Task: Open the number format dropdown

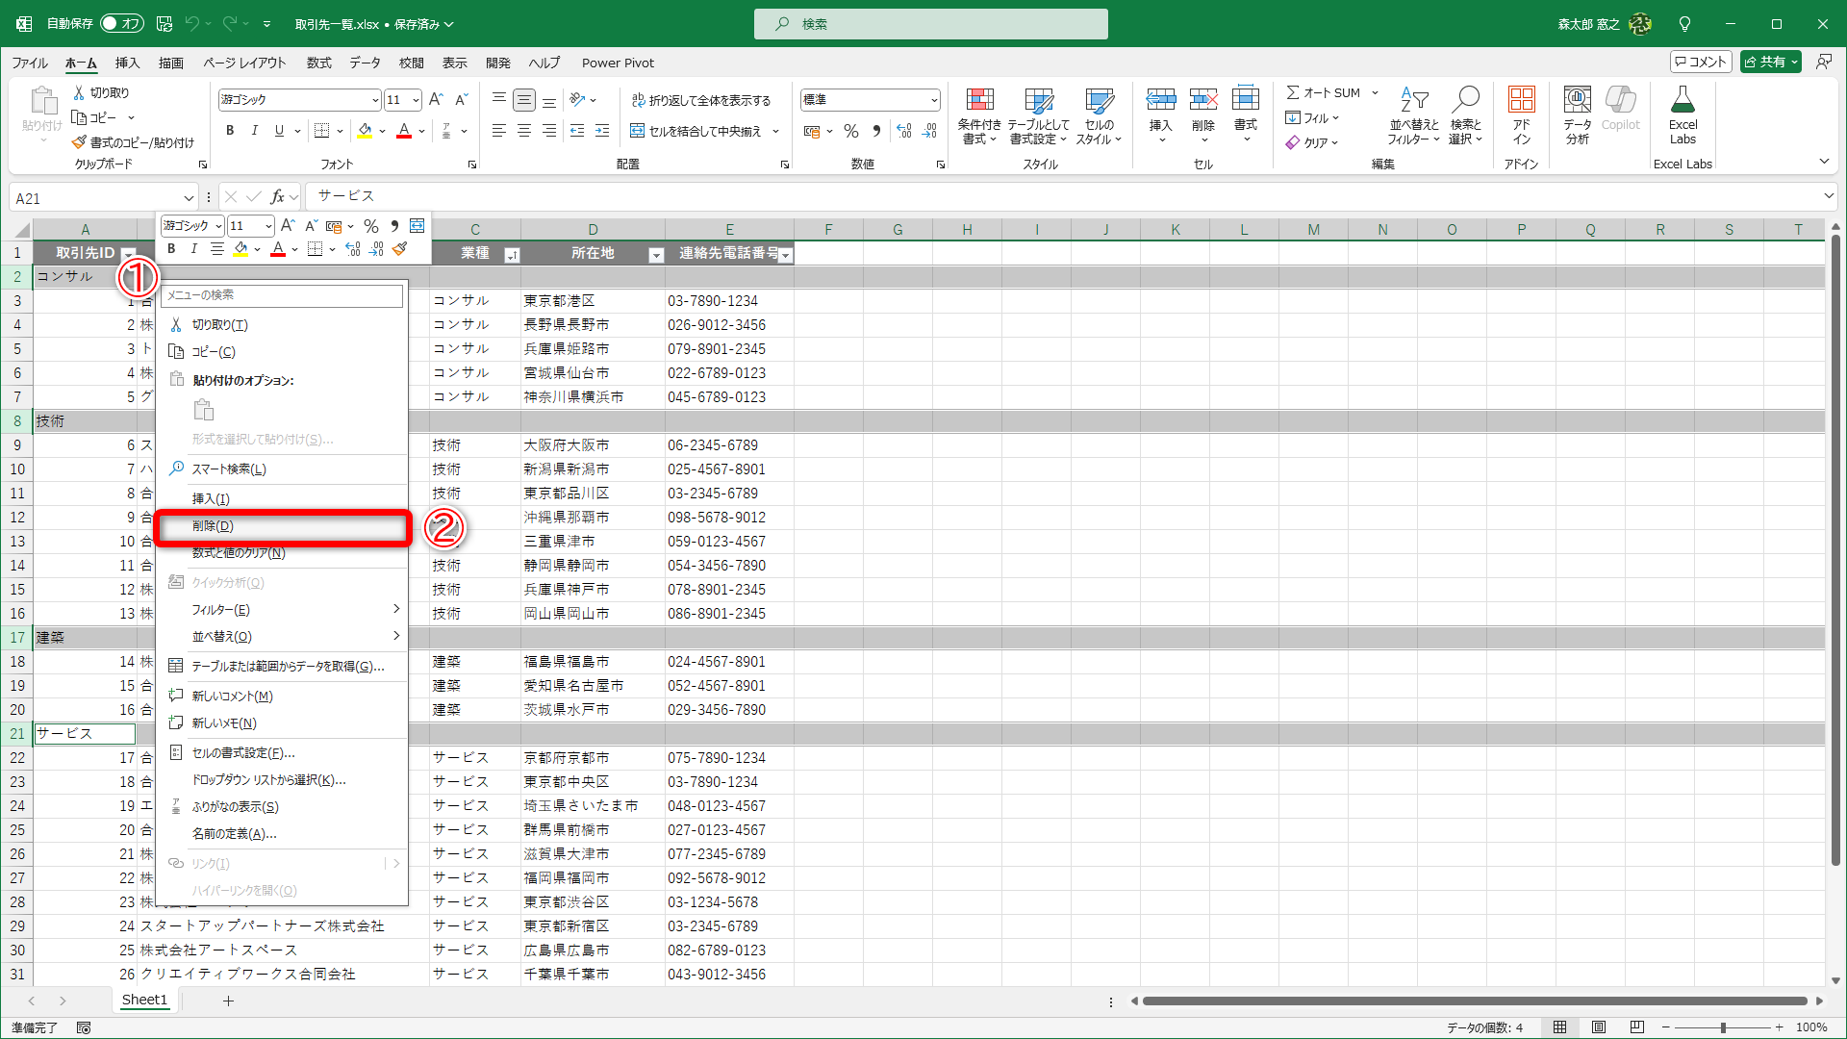Action: click(x=933, y=100)
